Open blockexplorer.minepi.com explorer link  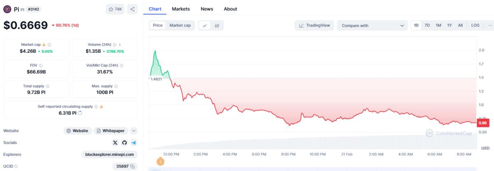pyautogui.click(x=110, y=155)
